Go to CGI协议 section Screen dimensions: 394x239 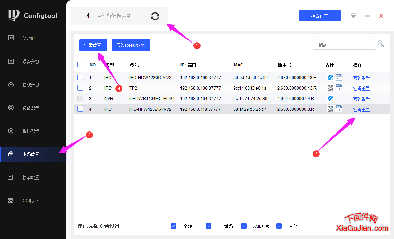[30, 201]
